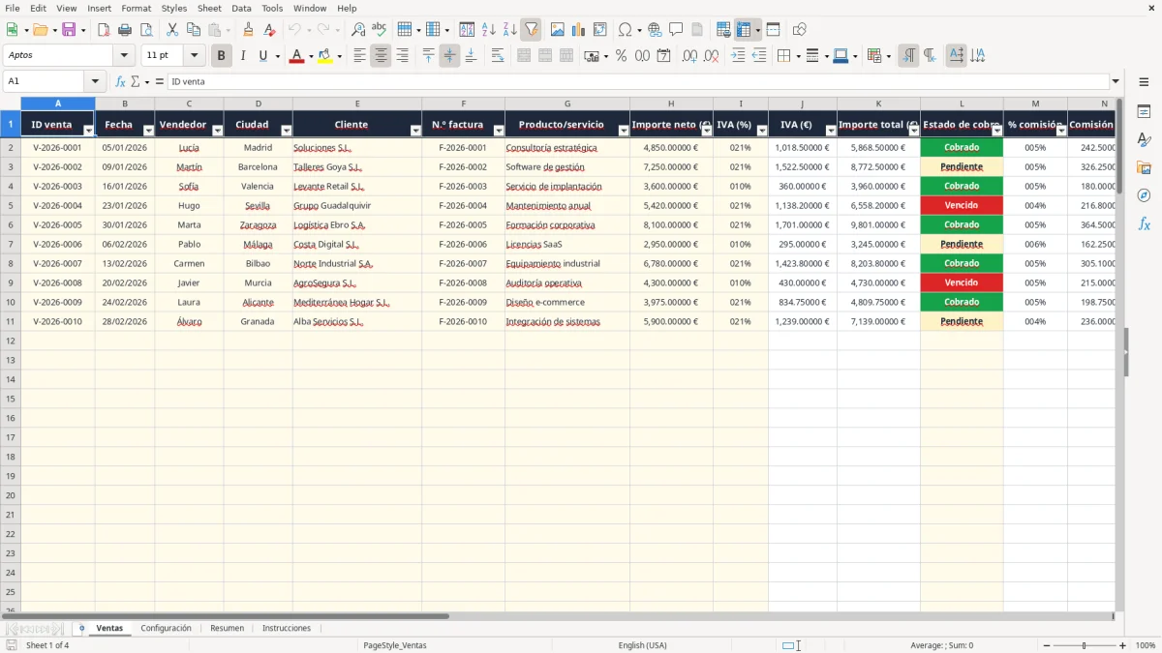
Task: Select the Clone Formatting paintbrush
Action: [249, 30]
